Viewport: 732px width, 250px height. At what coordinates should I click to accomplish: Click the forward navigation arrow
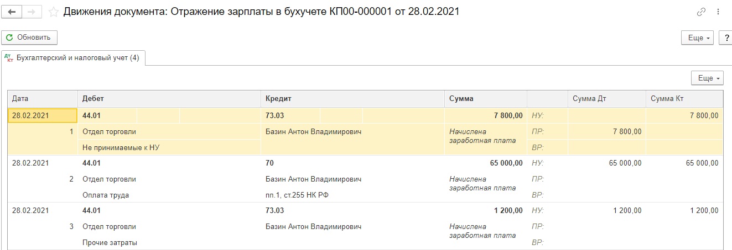click(x=32, y=11)
